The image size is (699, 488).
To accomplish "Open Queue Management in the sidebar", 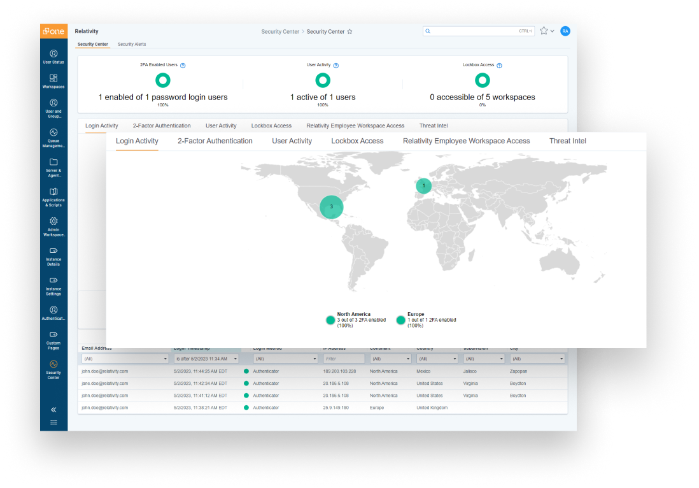I will pos(53,138).
